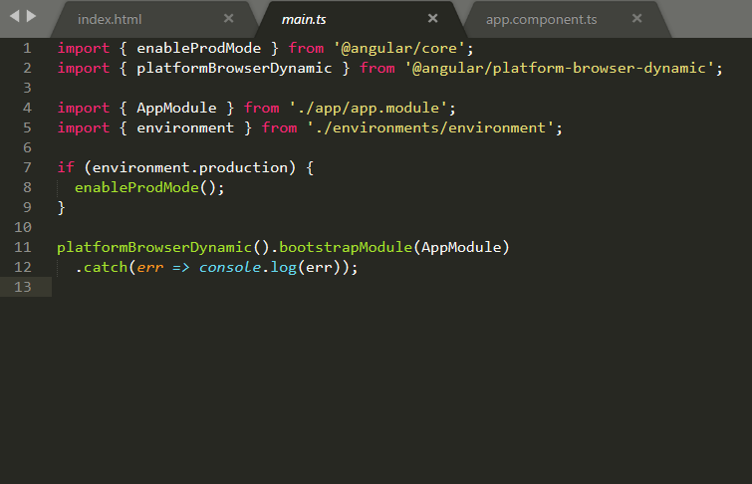752x484 pixels.
Task: Click 'environment.production' in the if statement
Action: pos(189,167)
